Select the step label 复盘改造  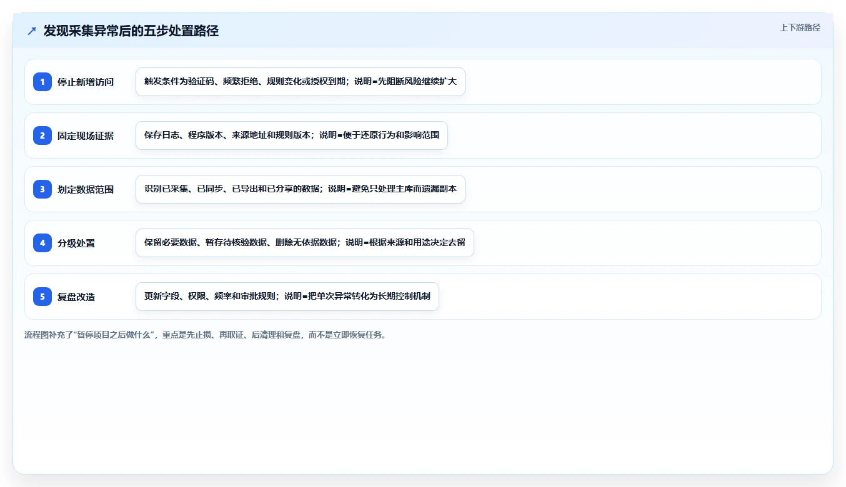click(76, 297)
